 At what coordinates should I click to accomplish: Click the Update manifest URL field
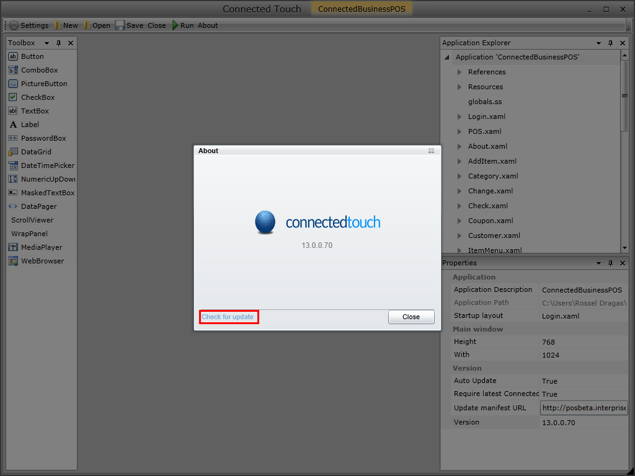click(x=584, y=408)
